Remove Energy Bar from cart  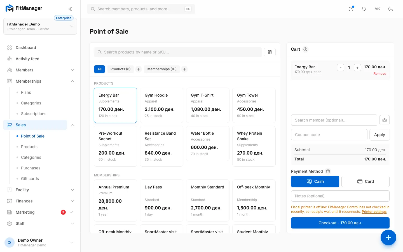point(380,74)
